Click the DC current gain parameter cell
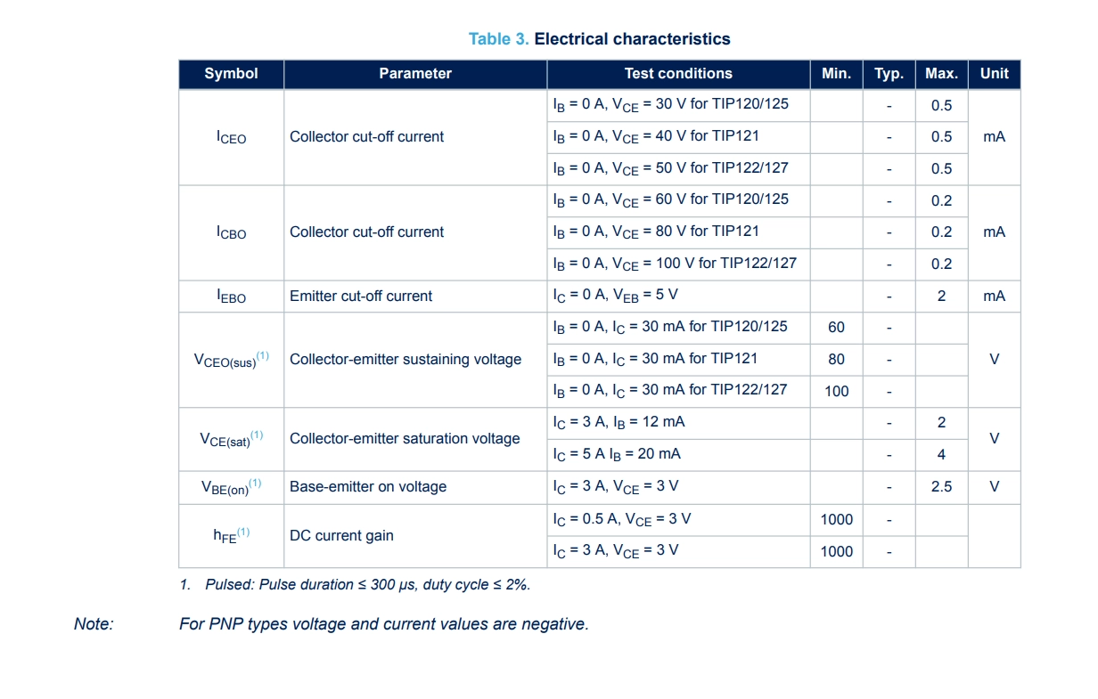 click(x=415, y=536)
